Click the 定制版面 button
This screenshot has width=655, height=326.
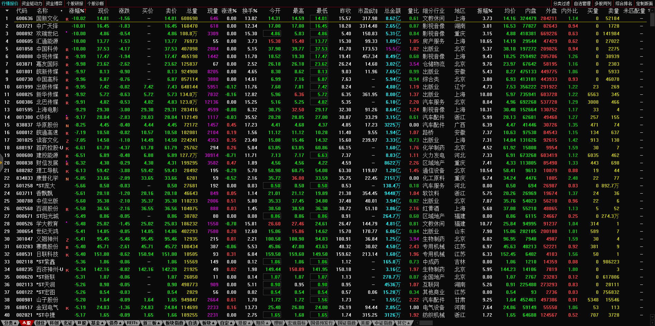[644, 3]
